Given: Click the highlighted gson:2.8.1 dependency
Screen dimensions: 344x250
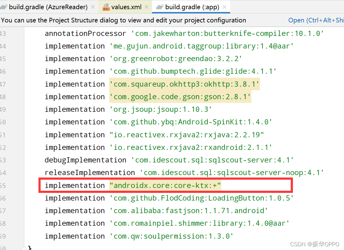Looking at the screenshot, I should pyautogui.click(x=180, y=97).
